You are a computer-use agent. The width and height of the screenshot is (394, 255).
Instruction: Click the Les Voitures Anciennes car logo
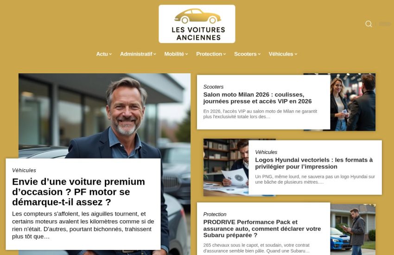197,24
